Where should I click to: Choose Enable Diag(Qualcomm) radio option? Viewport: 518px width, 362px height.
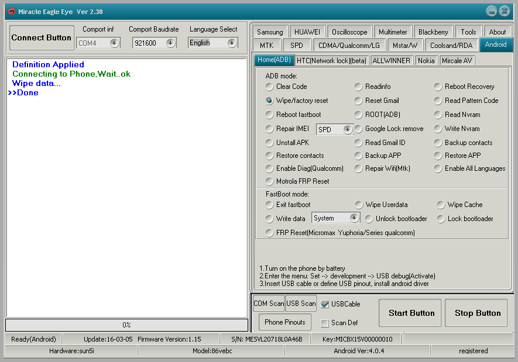coord(304,168)
